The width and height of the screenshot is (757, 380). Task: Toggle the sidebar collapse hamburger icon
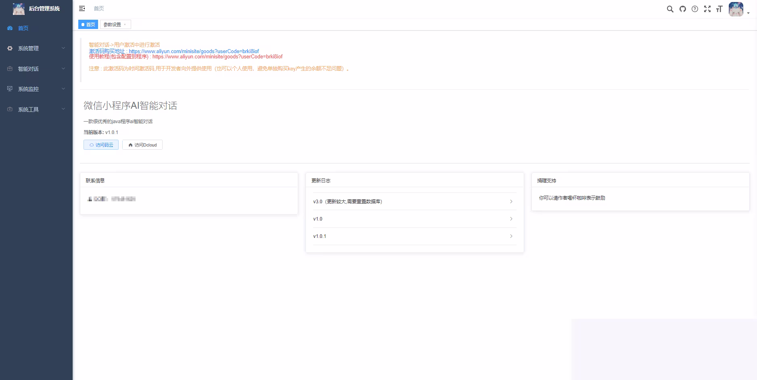82,8
